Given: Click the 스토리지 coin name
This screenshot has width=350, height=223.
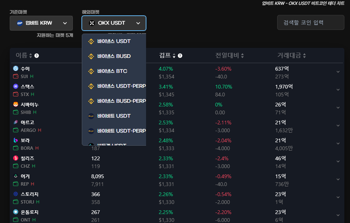Looking at the screenshot, I should click(x=30, y=194).
